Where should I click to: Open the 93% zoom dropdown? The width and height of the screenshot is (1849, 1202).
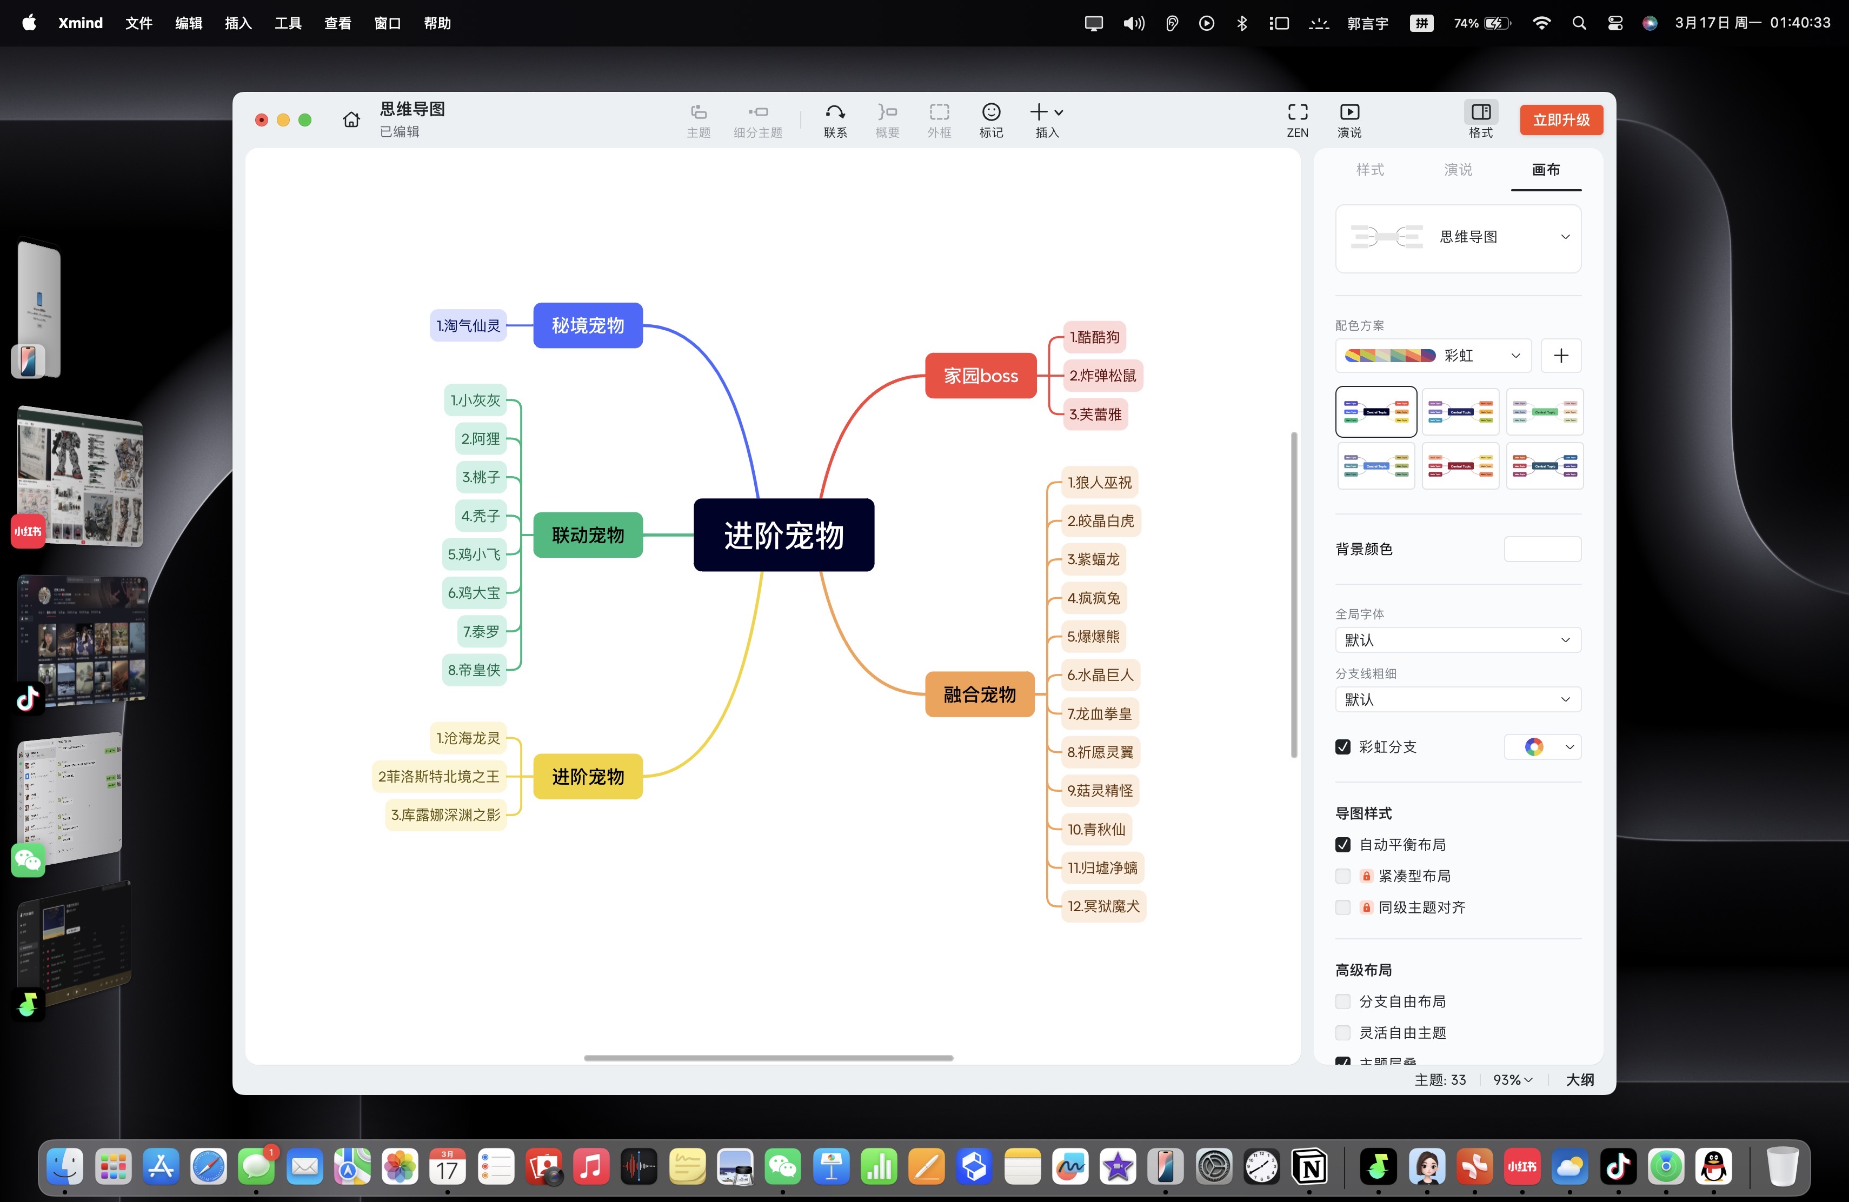1512,1079
